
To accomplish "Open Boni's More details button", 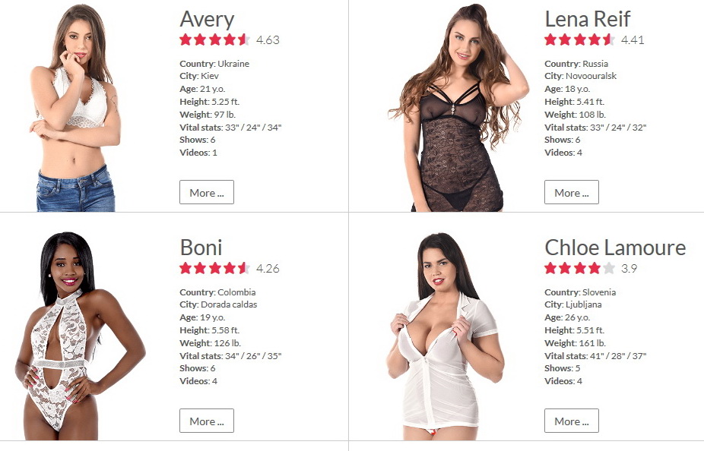I will [207, 421].
